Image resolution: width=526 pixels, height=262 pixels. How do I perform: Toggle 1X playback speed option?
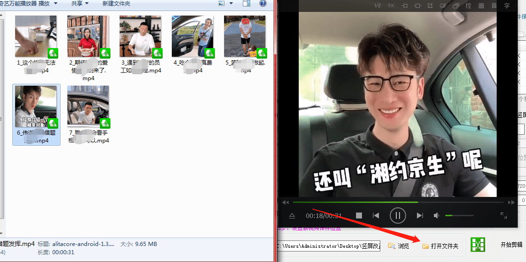click(391, 5)
